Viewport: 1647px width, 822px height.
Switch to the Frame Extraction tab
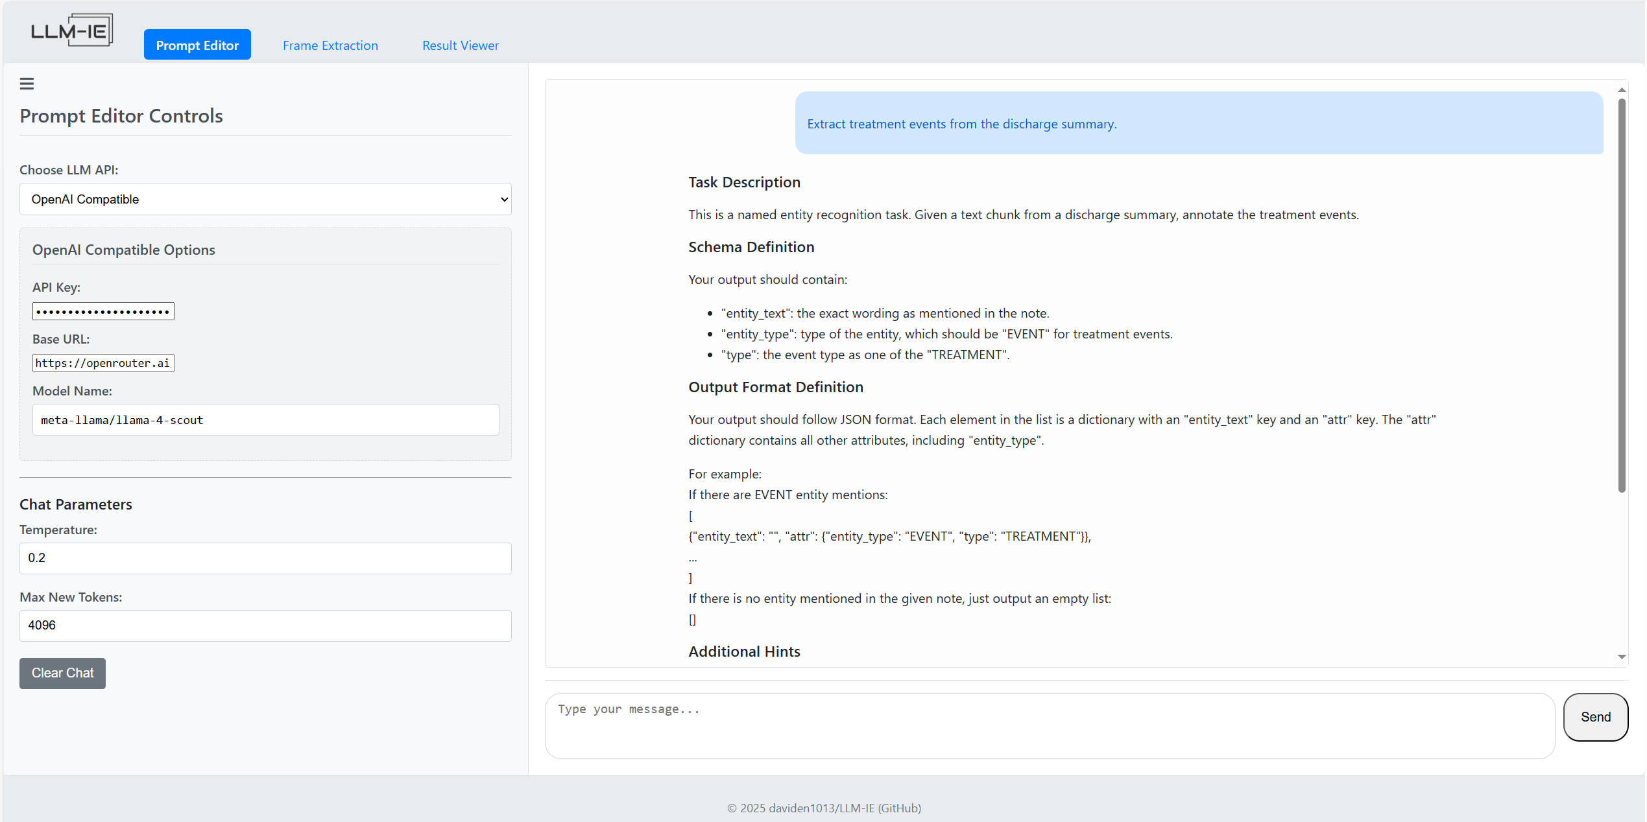pos(330,45)
